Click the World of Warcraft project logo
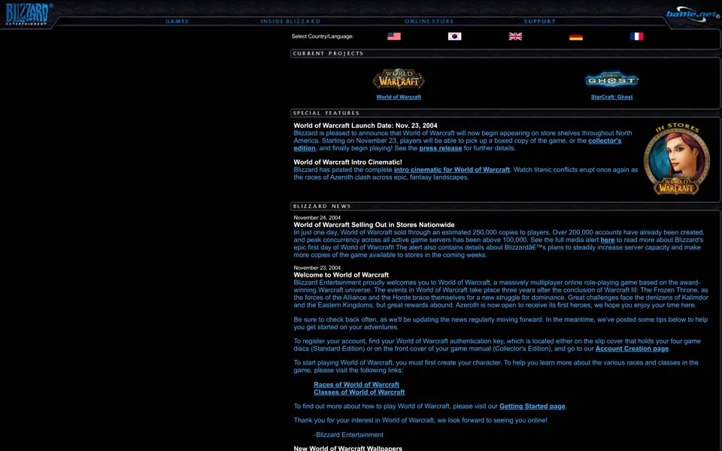 click(399, 79)
